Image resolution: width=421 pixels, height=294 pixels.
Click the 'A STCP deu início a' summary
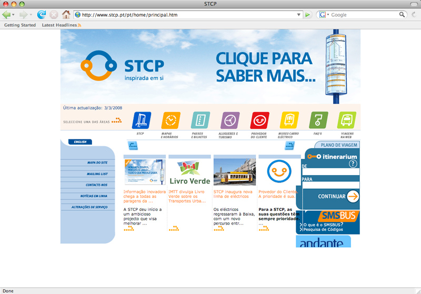coord(143,216)
